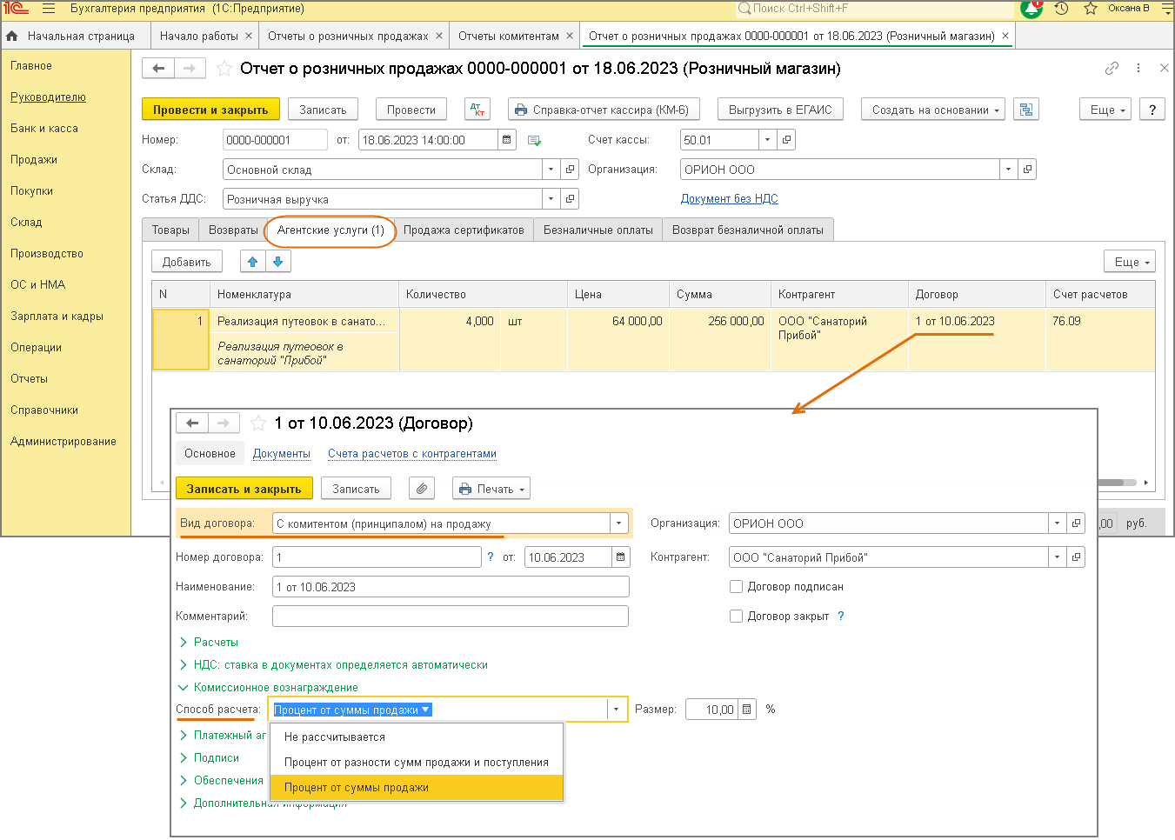Click back arrow in retail report
The width and height of the screenshot is (1175, 840).
[x=157, y=69]
